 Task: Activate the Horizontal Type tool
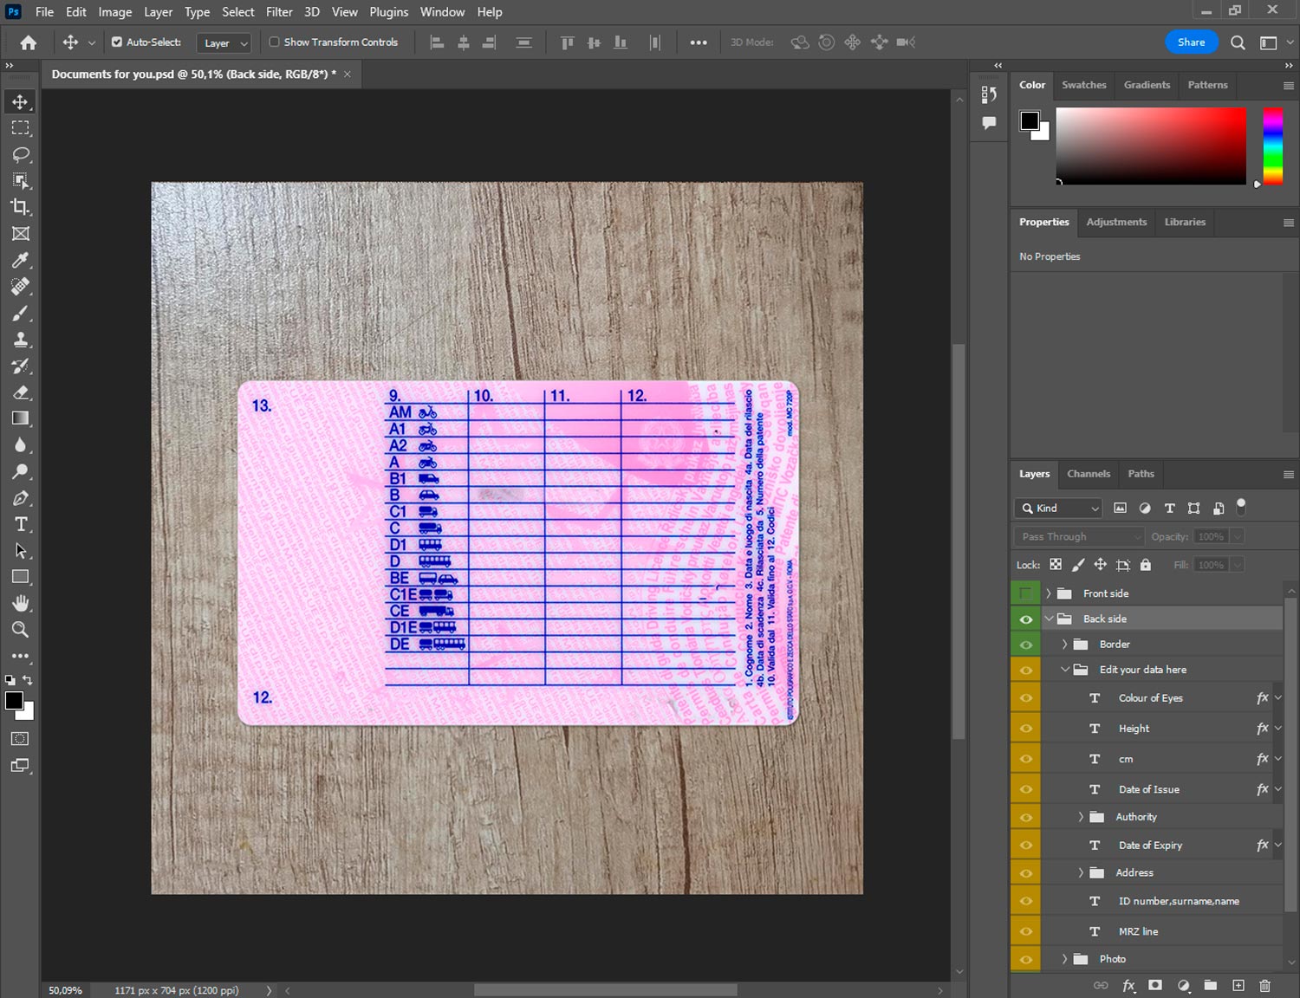tap(21, 524)
